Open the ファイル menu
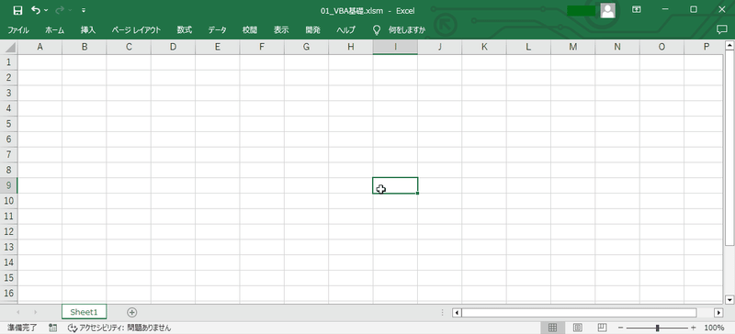Image resolution: width=735 pixels, height=334 pixels. point(18,30)
